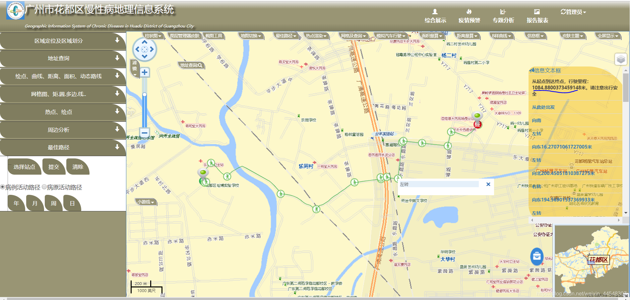Select the 病例活动路径 radio option
630x300 pixels.
pyautogui.click(x=3, y=187)
